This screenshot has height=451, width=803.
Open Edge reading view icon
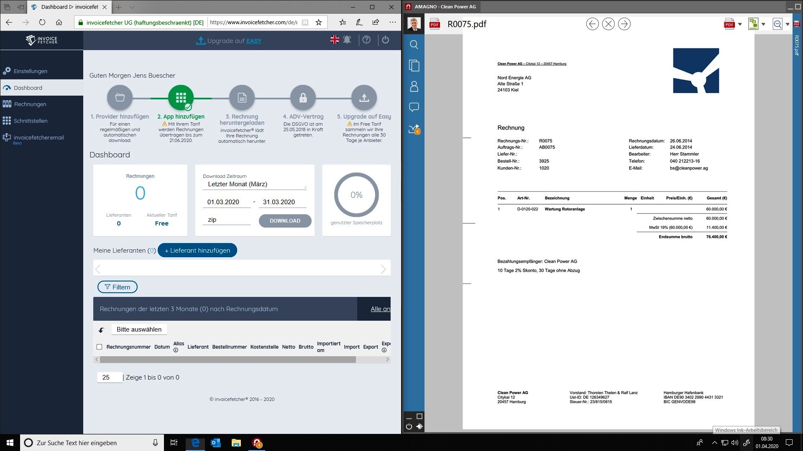click(305, 22)
